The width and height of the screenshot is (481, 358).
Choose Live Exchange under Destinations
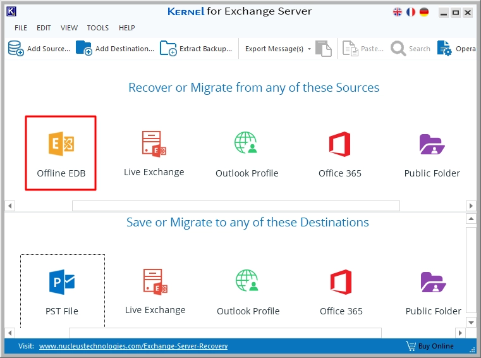(155, 292)
